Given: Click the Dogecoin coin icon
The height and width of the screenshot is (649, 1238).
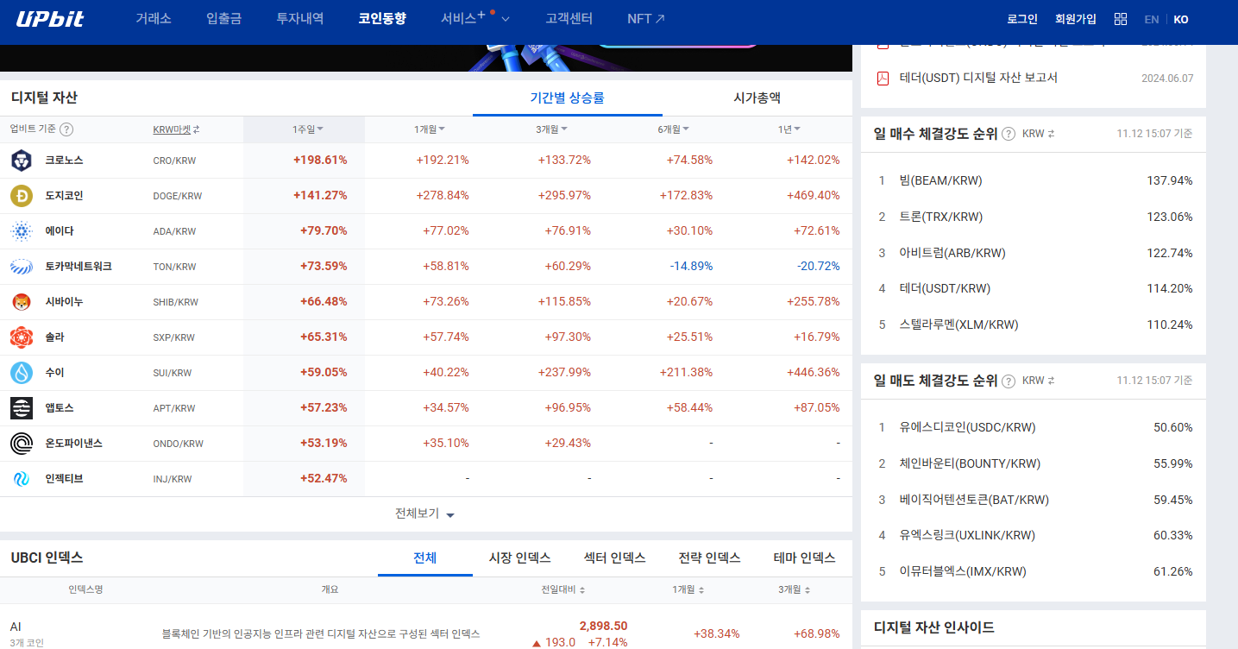Looking at the screenshot, I should (x=22, y=196).
